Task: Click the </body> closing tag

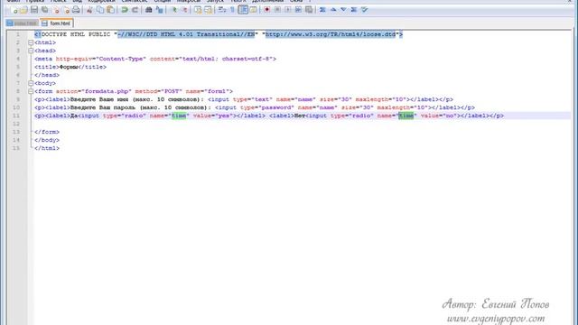Action: coord(47,140)
